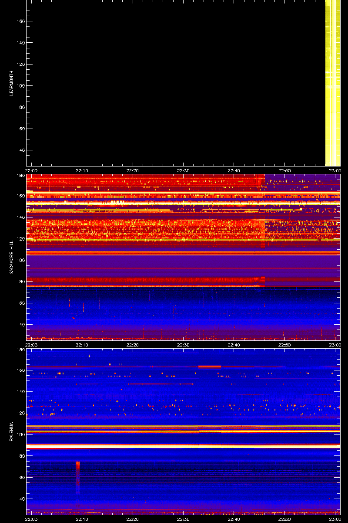348x523 pixels.
Task: Choose the 22:40 tick under the Palehua panel
Action: 234,519
